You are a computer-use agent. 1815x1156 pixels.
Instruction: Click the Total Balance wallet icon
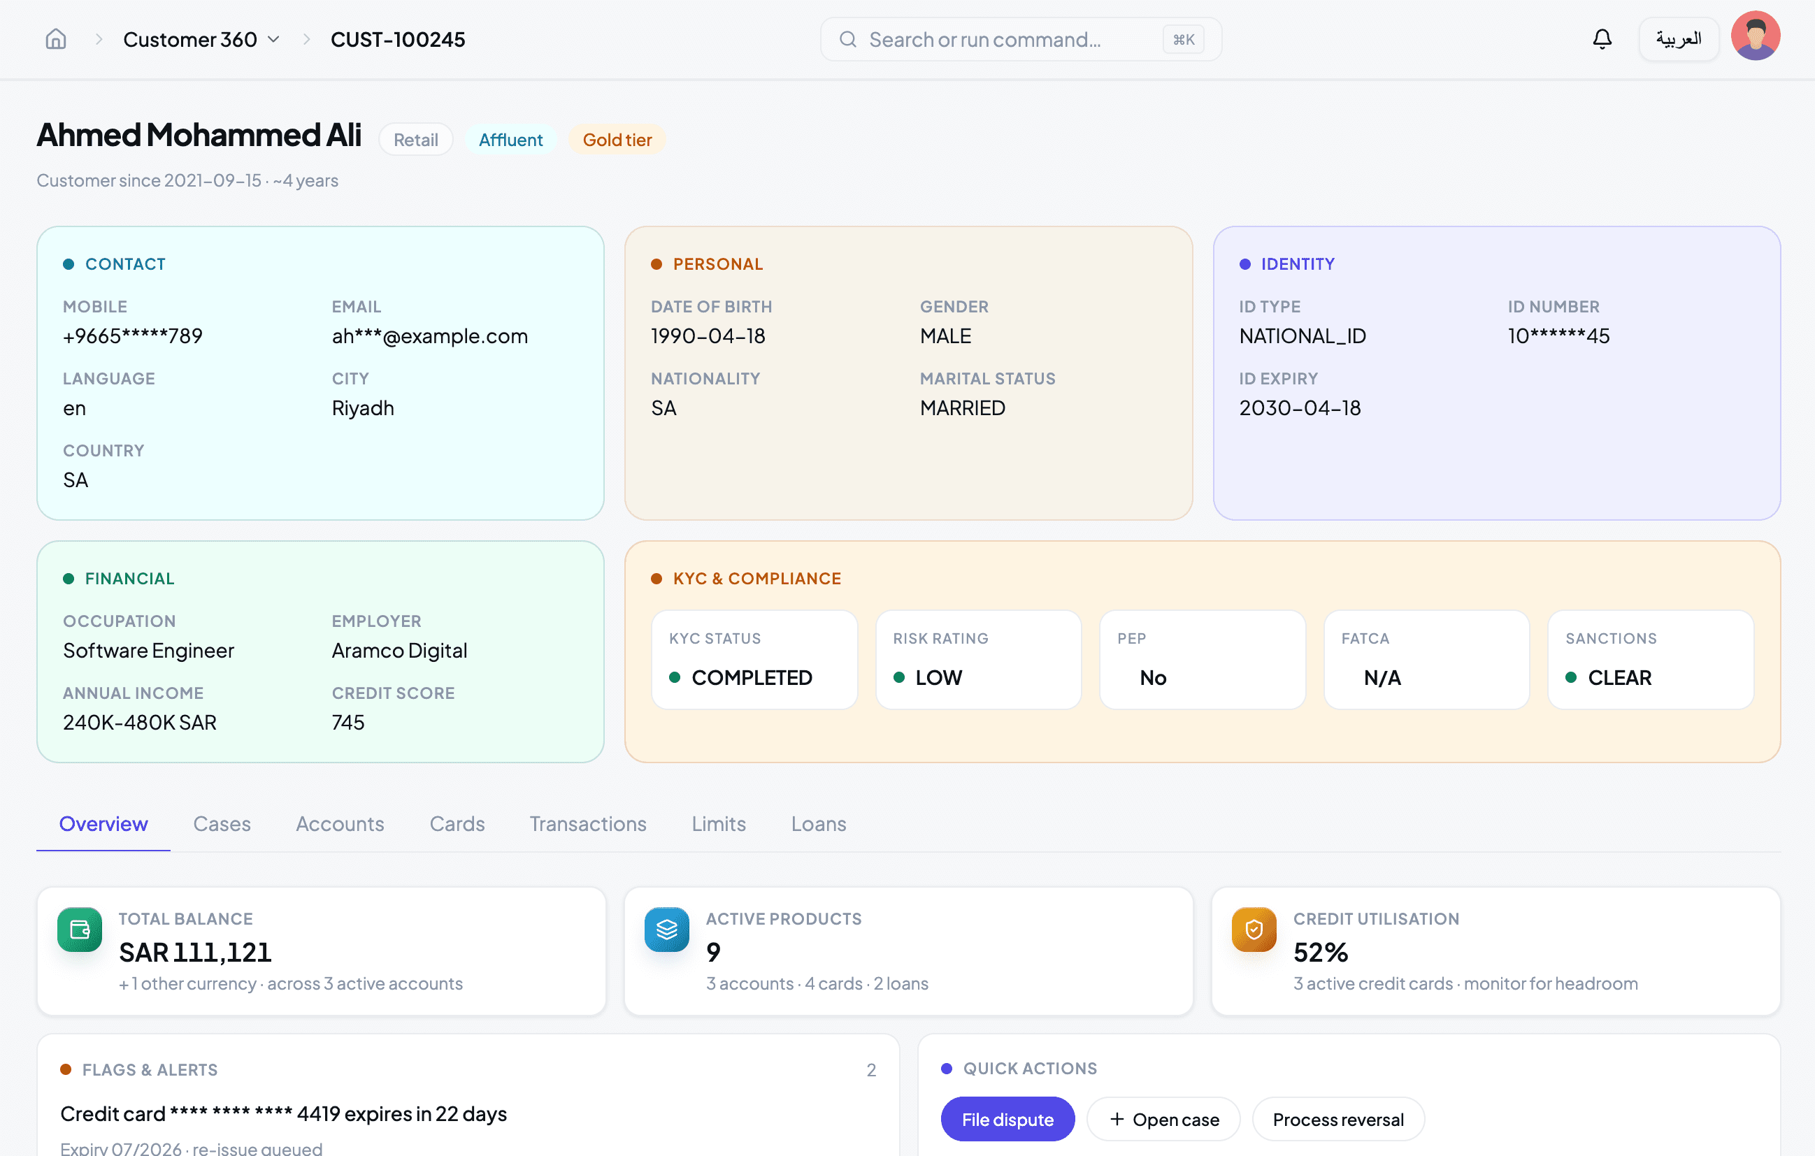[80, 929]
